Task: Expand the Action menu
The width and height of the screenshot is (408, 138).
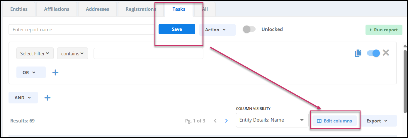Action: pos(217,30)
